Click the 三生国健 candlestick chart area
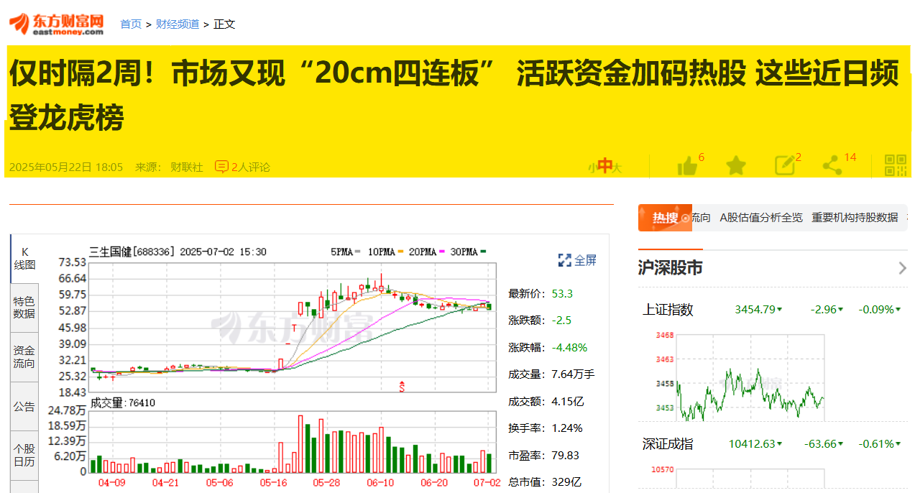This screenshot has height=493, width=915. pyautogui.click(x=293, y=327)
